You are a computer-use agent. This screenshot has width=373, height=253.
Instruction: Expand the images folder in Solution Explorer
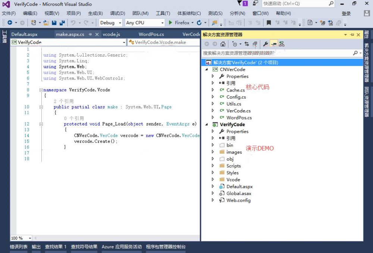pos(213,152)
